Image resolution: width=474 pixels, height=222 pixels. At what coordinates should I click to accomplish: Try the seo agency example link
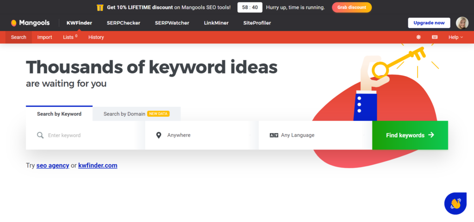pyautogui.click(x=53, y=165)
